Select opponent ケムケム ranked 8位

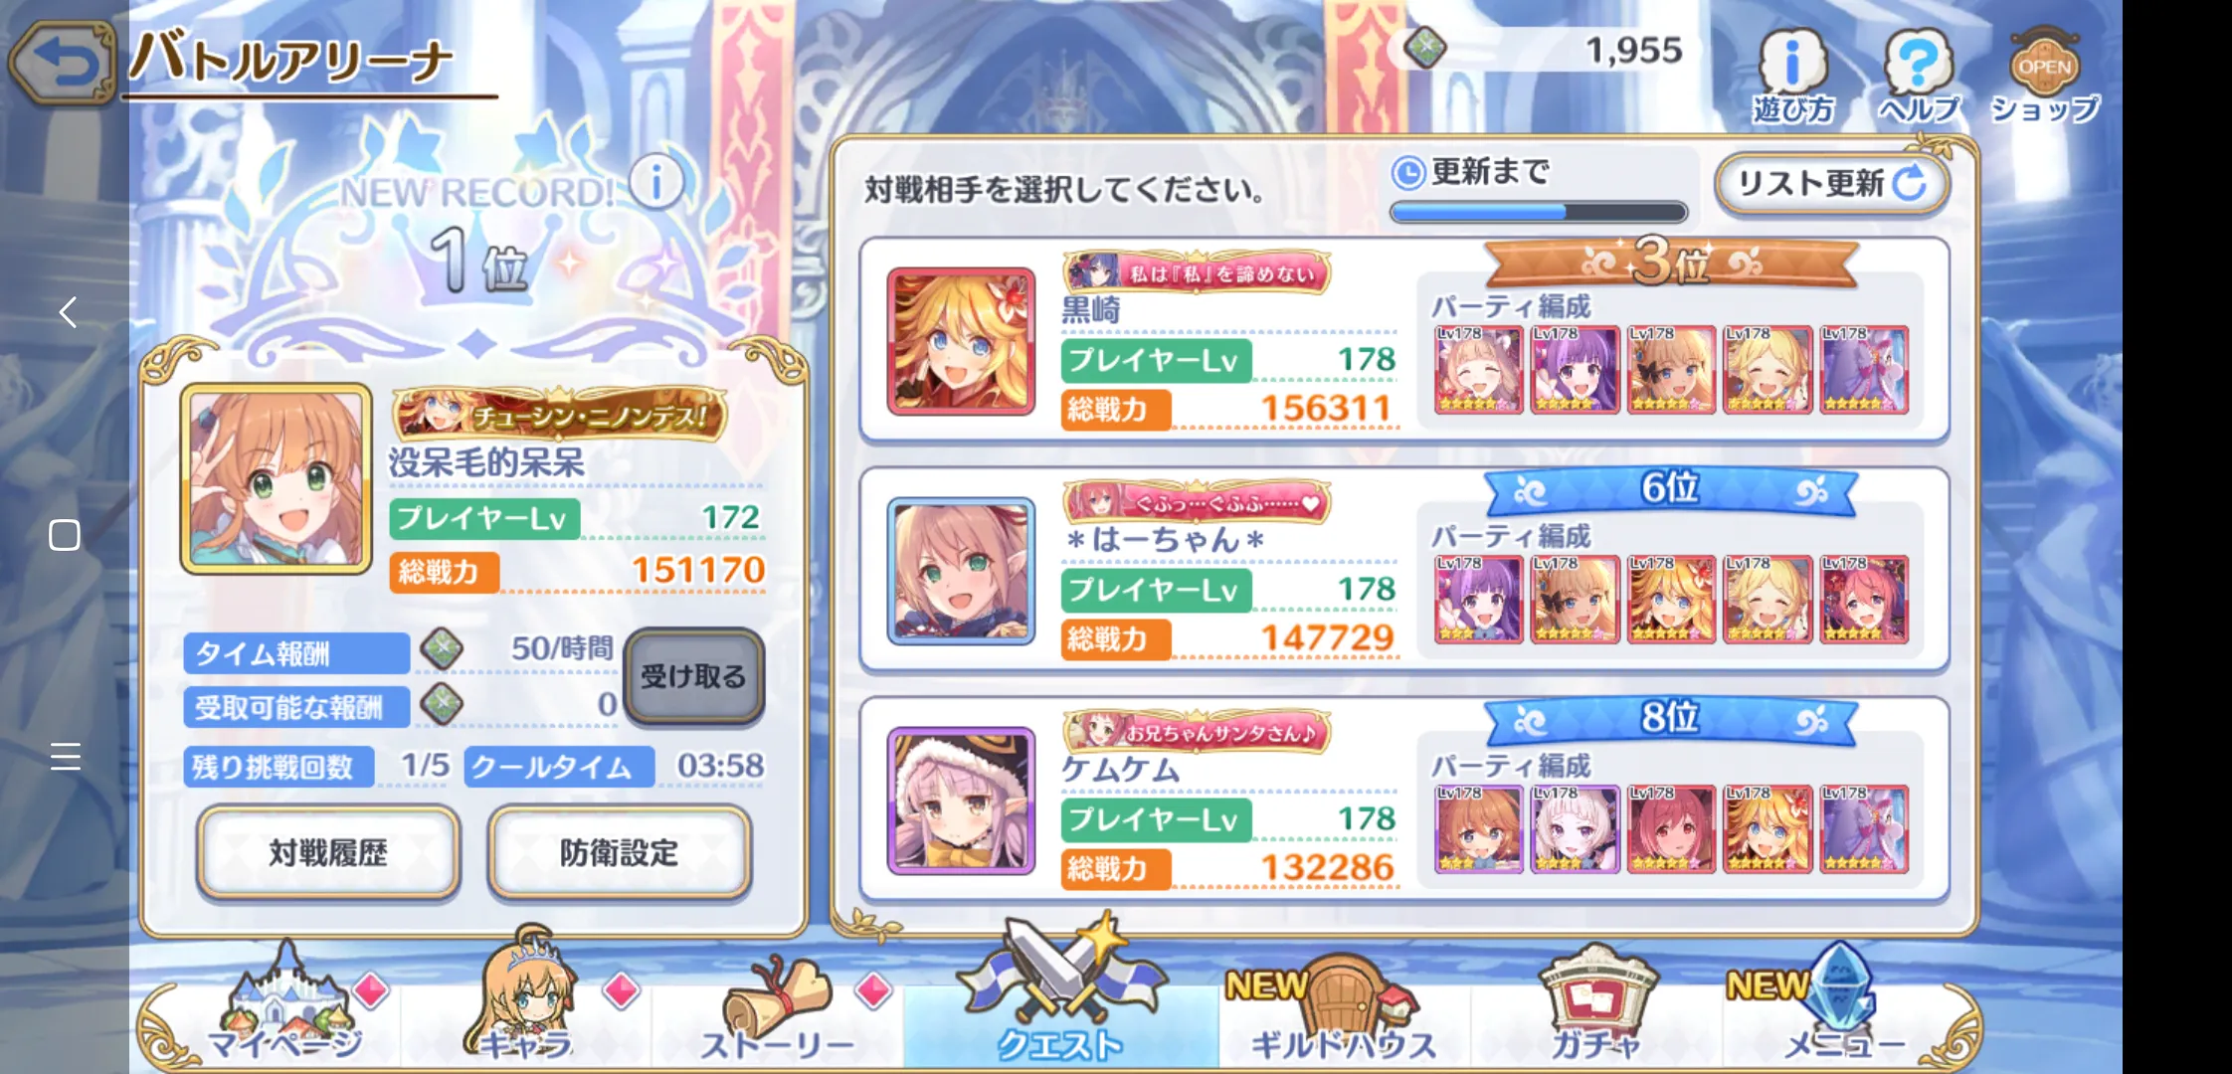point(1404,800)
